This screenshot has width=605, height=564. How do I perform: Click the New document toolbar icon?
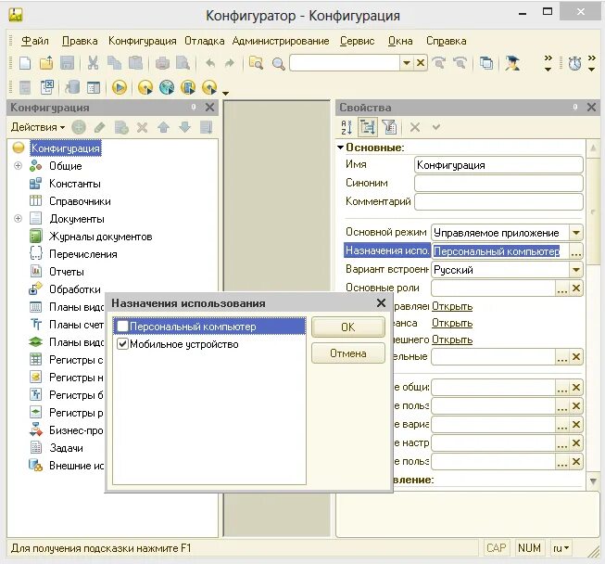[25, 62]
